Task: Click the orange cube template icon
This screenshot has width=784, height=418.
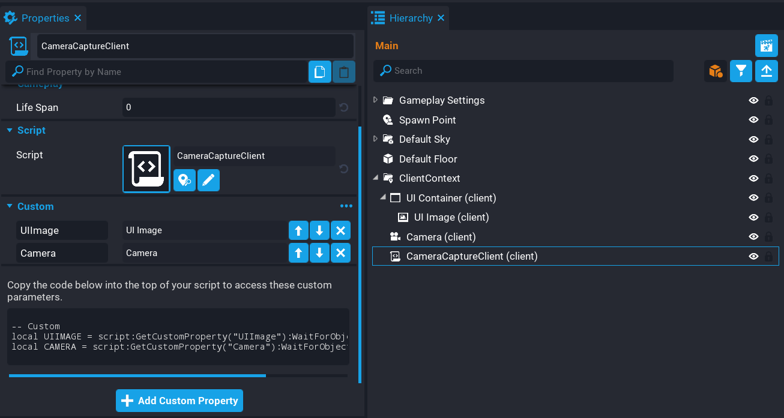Action: (715, 71)
